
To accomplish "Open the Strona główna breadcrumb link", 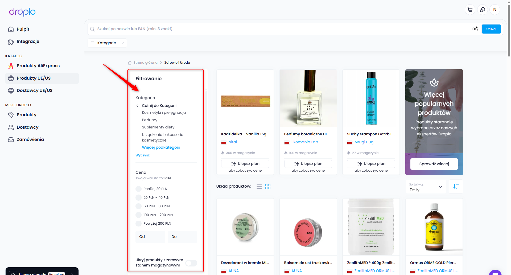I will [x=145, y=63].
